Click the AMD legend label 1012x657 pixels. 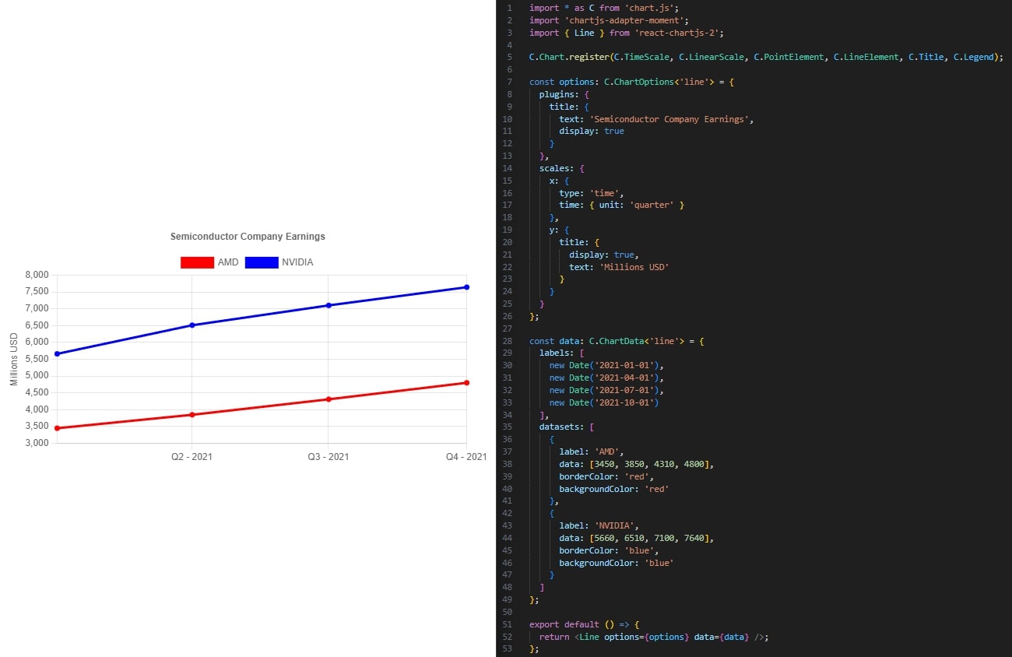point(228,262)
